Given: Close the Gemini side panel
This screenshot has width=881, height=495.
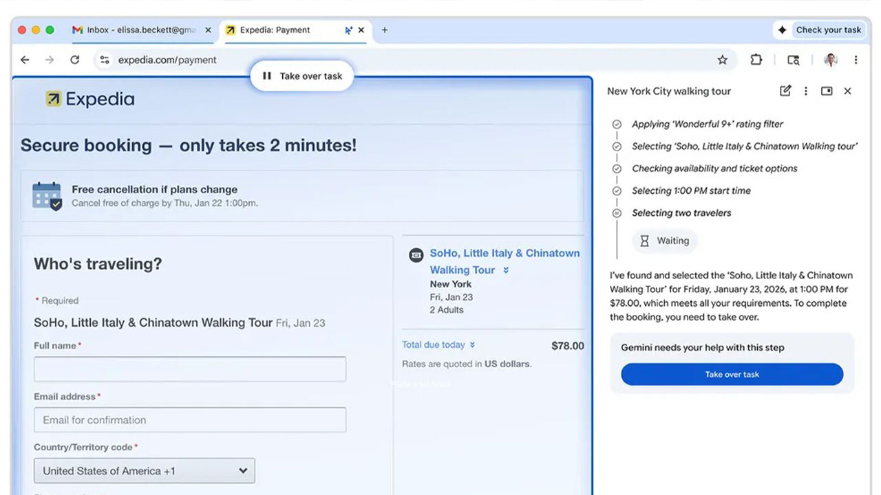Looking at the screenshot, I should point(847,91).
